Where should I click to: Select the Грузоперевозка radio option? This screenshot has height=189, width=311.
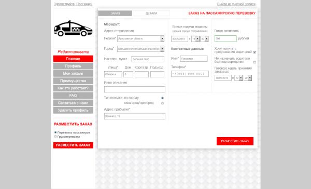[x=55, y=137]
